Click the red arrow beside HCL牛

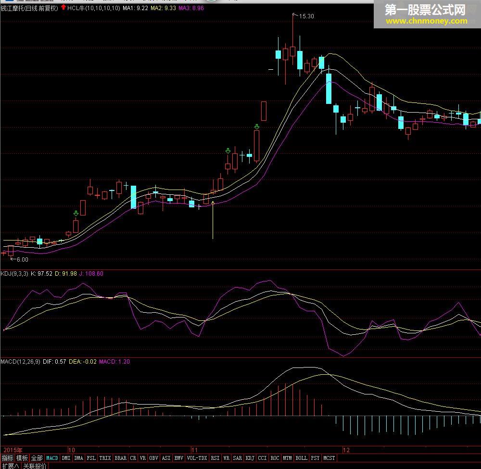[63, 7]
